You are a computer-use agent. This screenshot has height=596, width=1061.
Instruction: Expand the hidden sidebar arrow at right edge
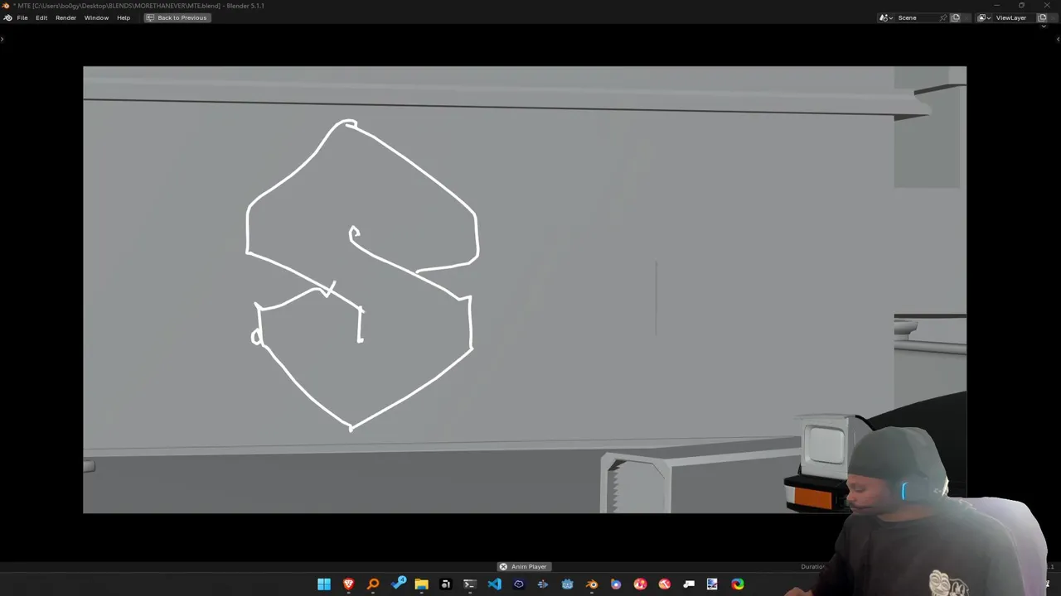tap(1056, 38)
